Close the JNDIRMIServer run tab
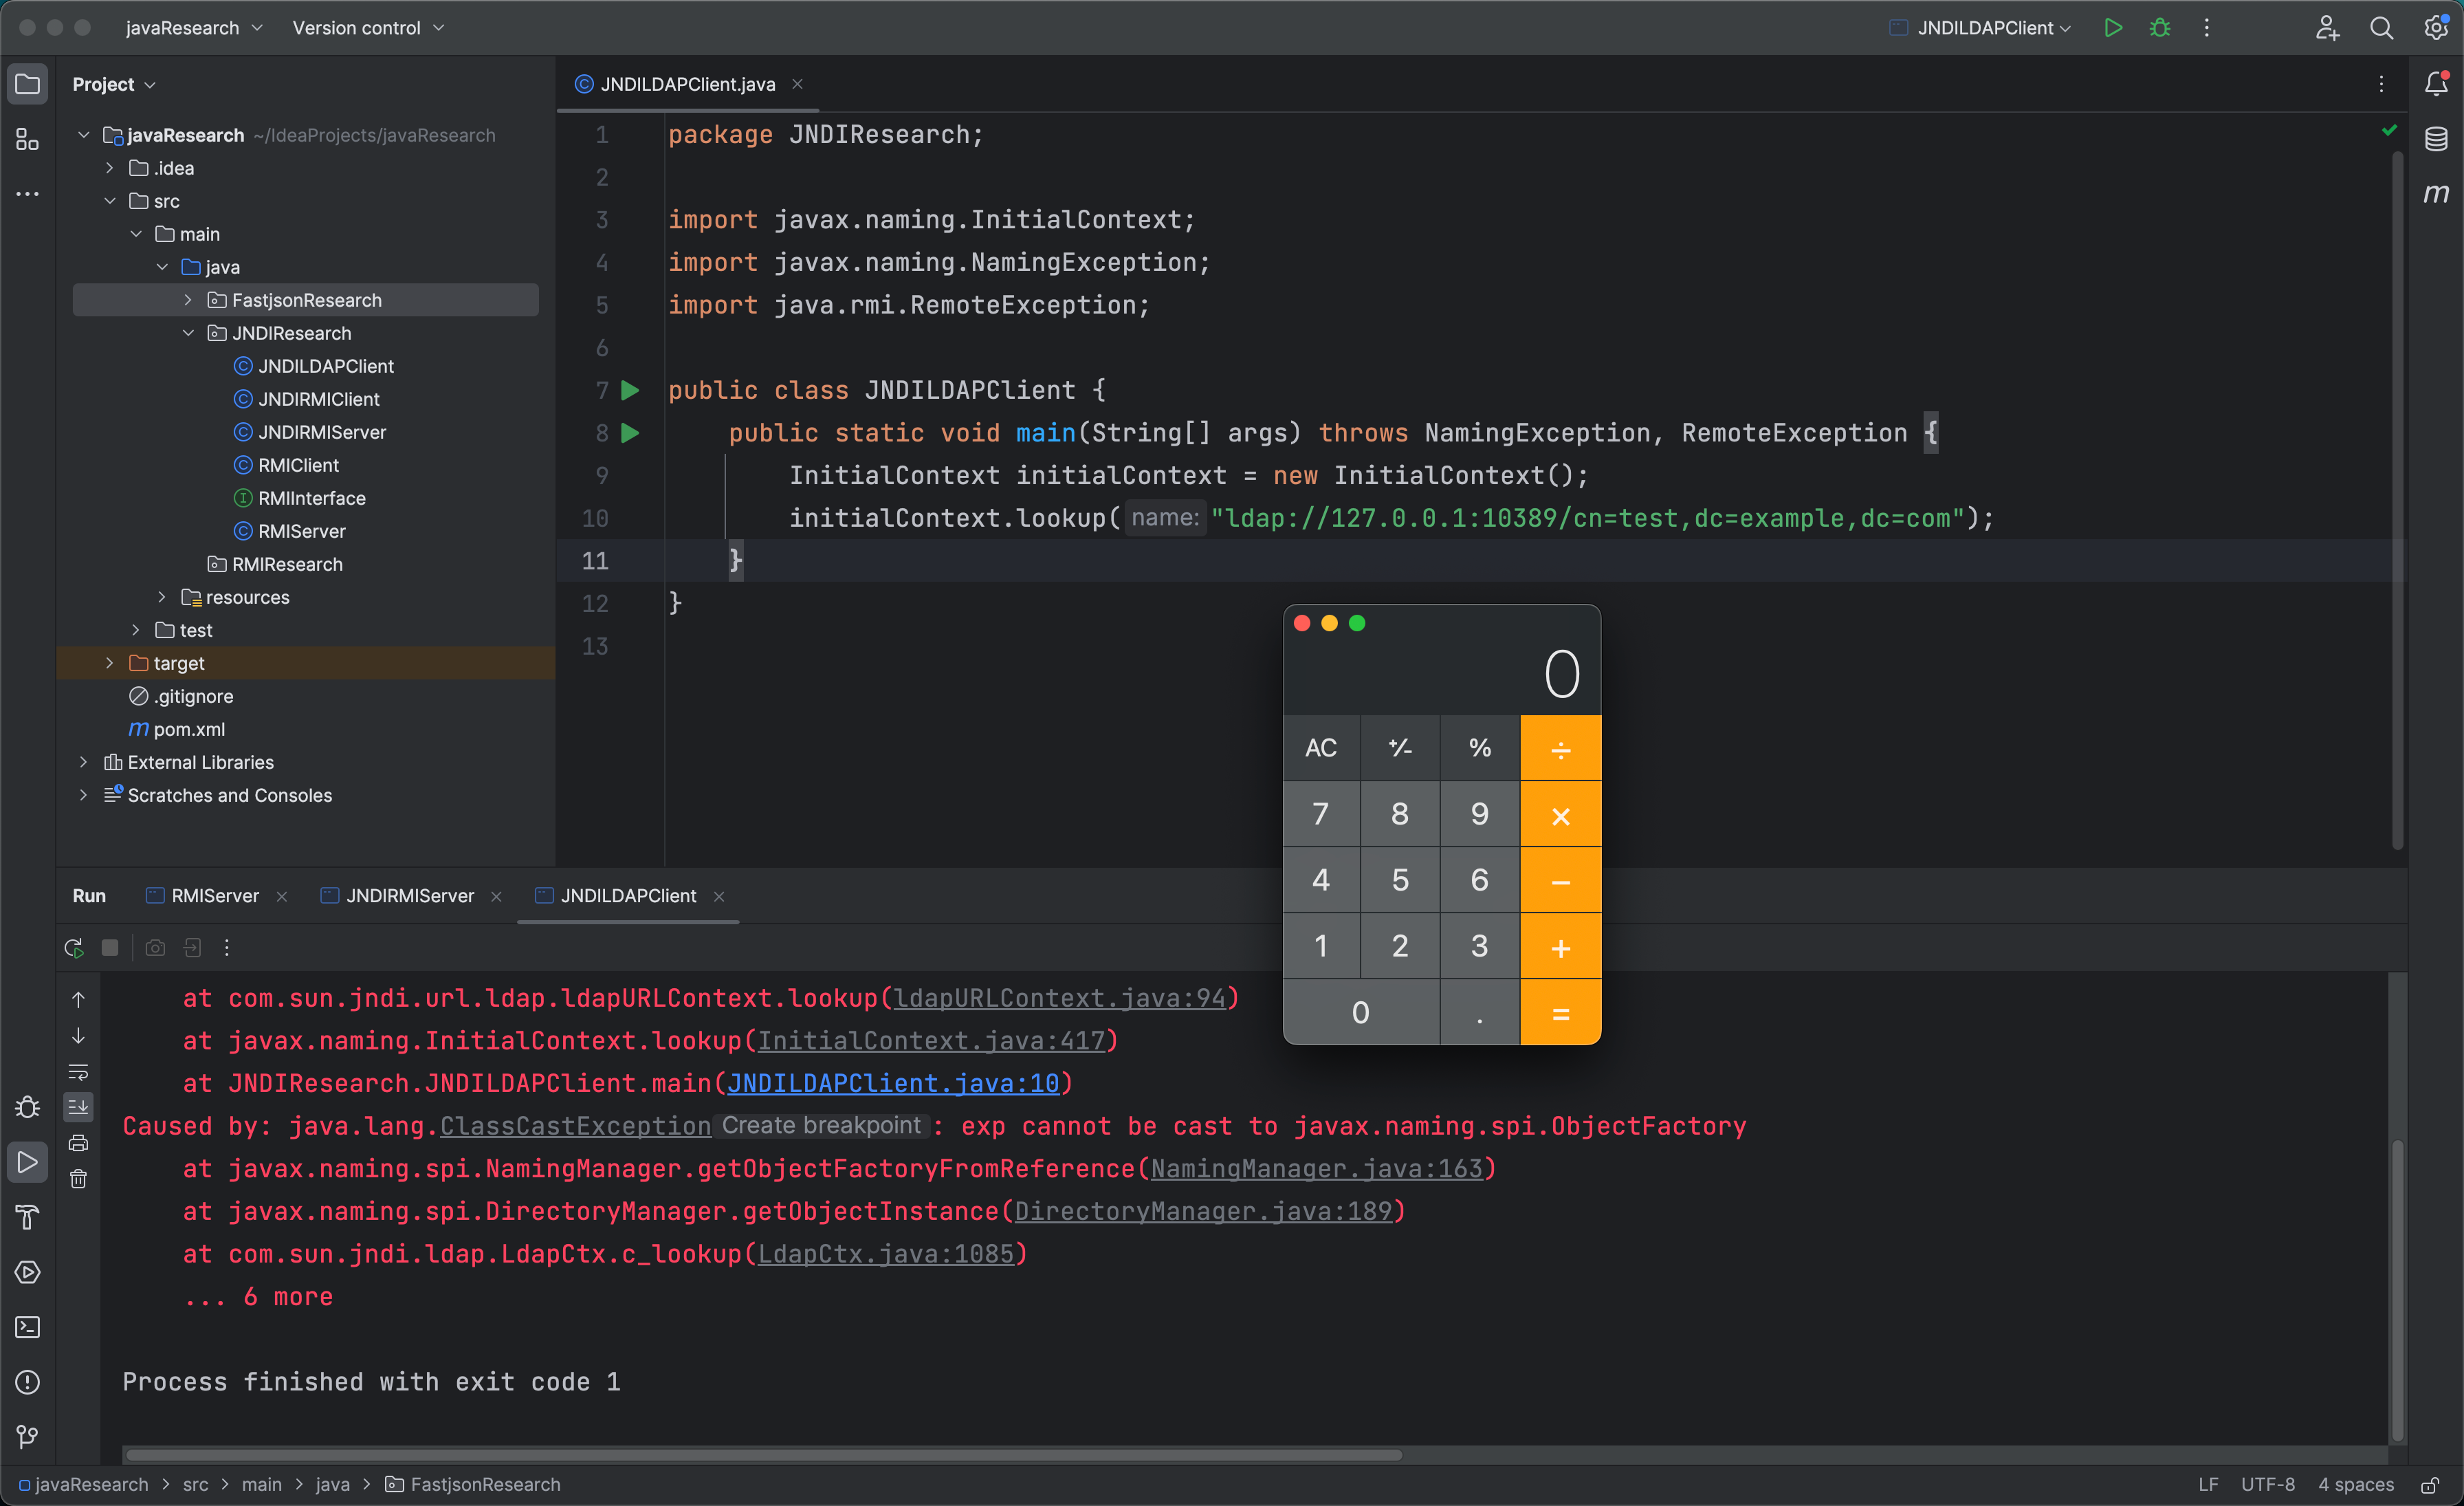2464x1506 pixels. tap(496, 897)
